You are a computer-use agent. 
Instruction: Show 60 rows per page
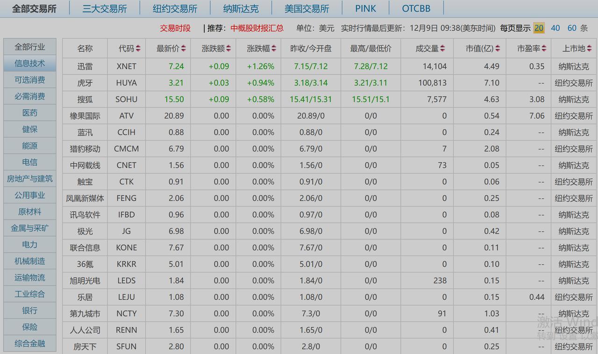pyautogui.click(x=572, y=28)
